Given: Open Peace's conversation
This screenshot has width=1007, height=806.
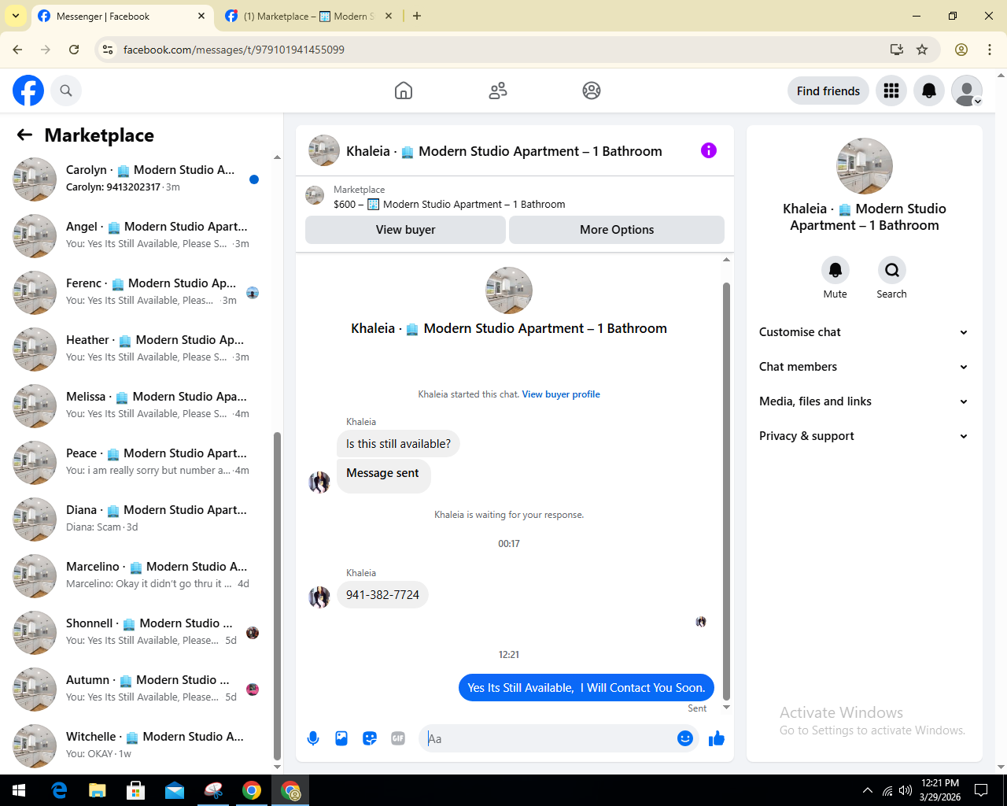Looking at the screenshot, I should 138,463.
